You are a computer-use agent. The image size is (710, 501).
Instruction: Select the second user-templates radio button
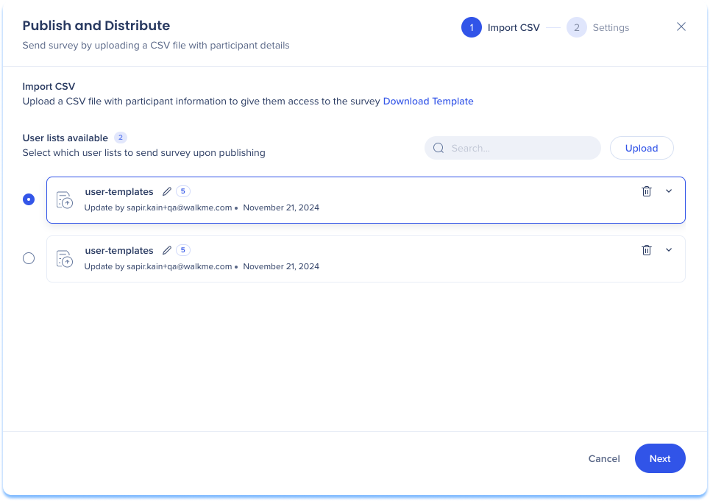pos(29,258)
